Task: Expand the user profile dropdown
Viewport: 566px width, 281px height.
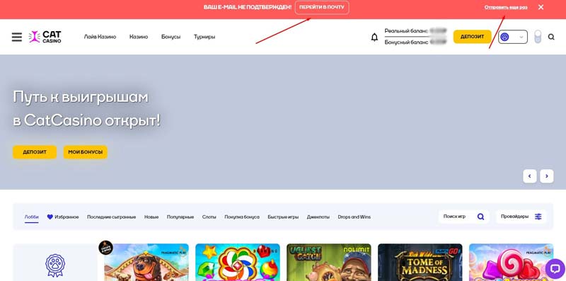Action: pos(513,37)
